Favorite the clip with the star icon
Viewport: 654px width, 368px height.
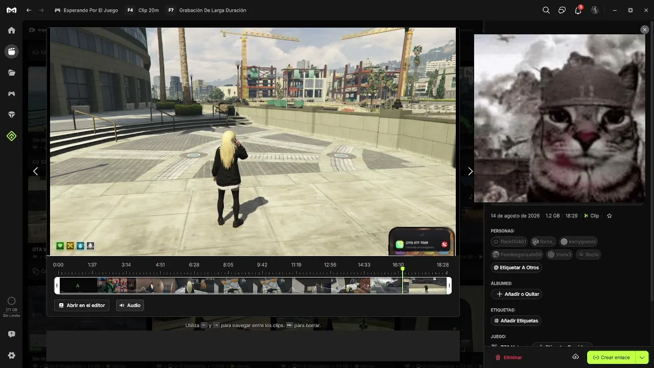pyautogui.click(x=610, y=216)
